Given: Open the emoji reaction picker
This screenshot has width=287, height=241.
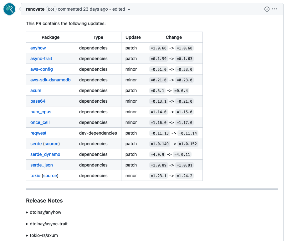Looking at the screenshot, I should [266, 9].
